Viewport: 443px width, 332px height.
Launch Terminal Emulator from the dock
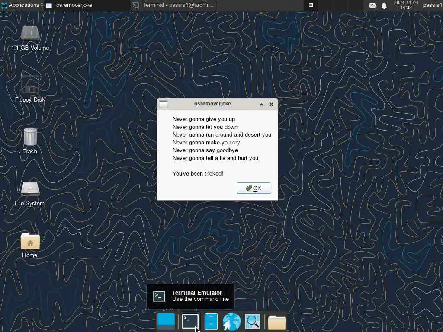point(190,321)
